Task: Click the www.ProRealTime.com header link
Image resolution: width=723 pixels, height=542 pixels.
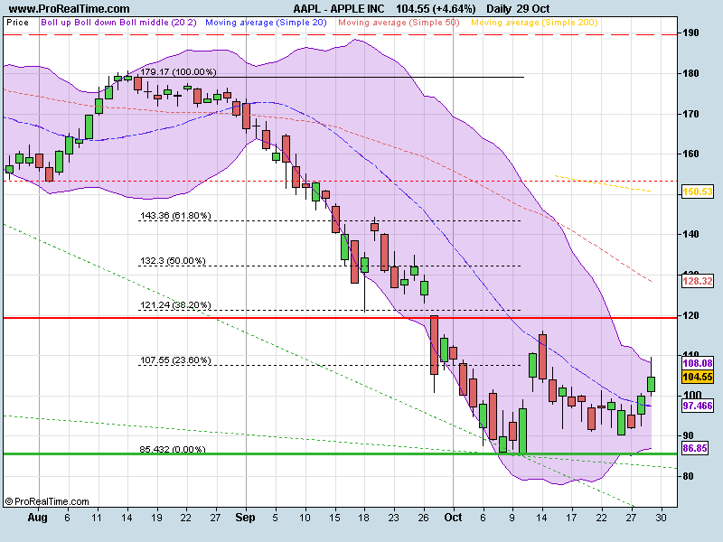Action: tap(70, 8)
